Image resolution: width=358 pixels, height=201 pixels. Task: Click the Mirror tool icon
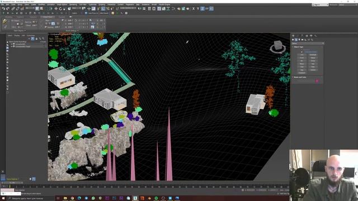pyautogui.click(x=139, y=9)
